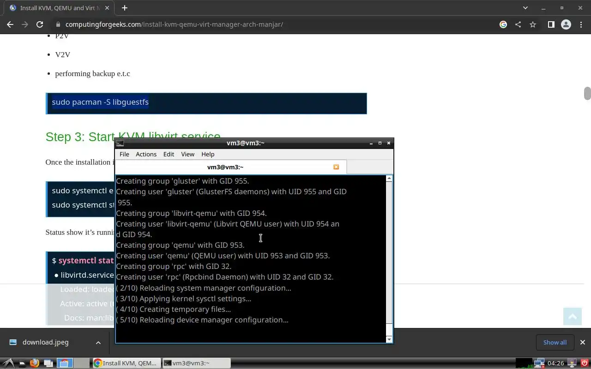Click the CPU monitor graph in tray
The height and width of the screenshot is (369, 591).
524,363
